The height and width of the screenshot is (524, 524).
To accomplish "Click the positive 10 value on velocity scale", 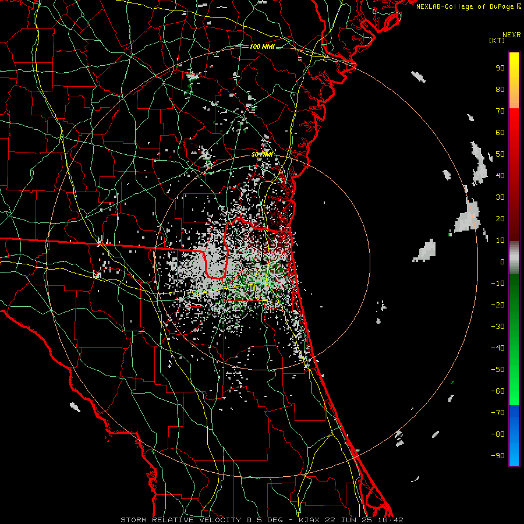I will tap(500, 240).
